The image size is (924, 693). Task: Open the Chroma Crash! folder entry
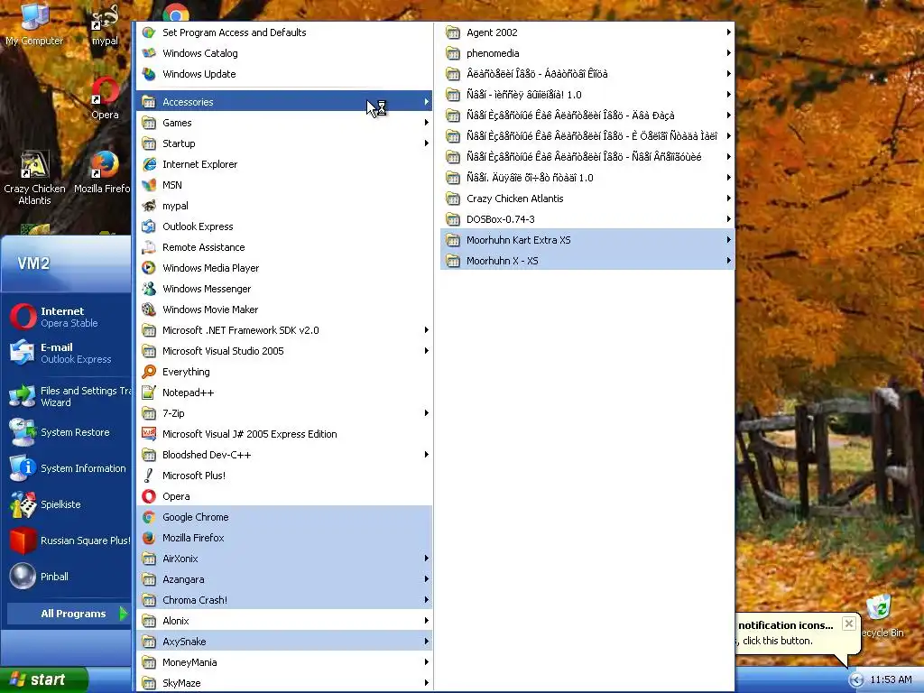click(284, 600)
